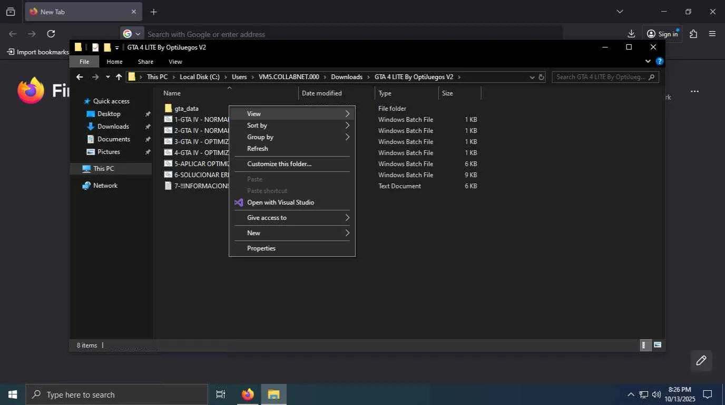Open Downloads in the navigation pane

tap(113, 127)
